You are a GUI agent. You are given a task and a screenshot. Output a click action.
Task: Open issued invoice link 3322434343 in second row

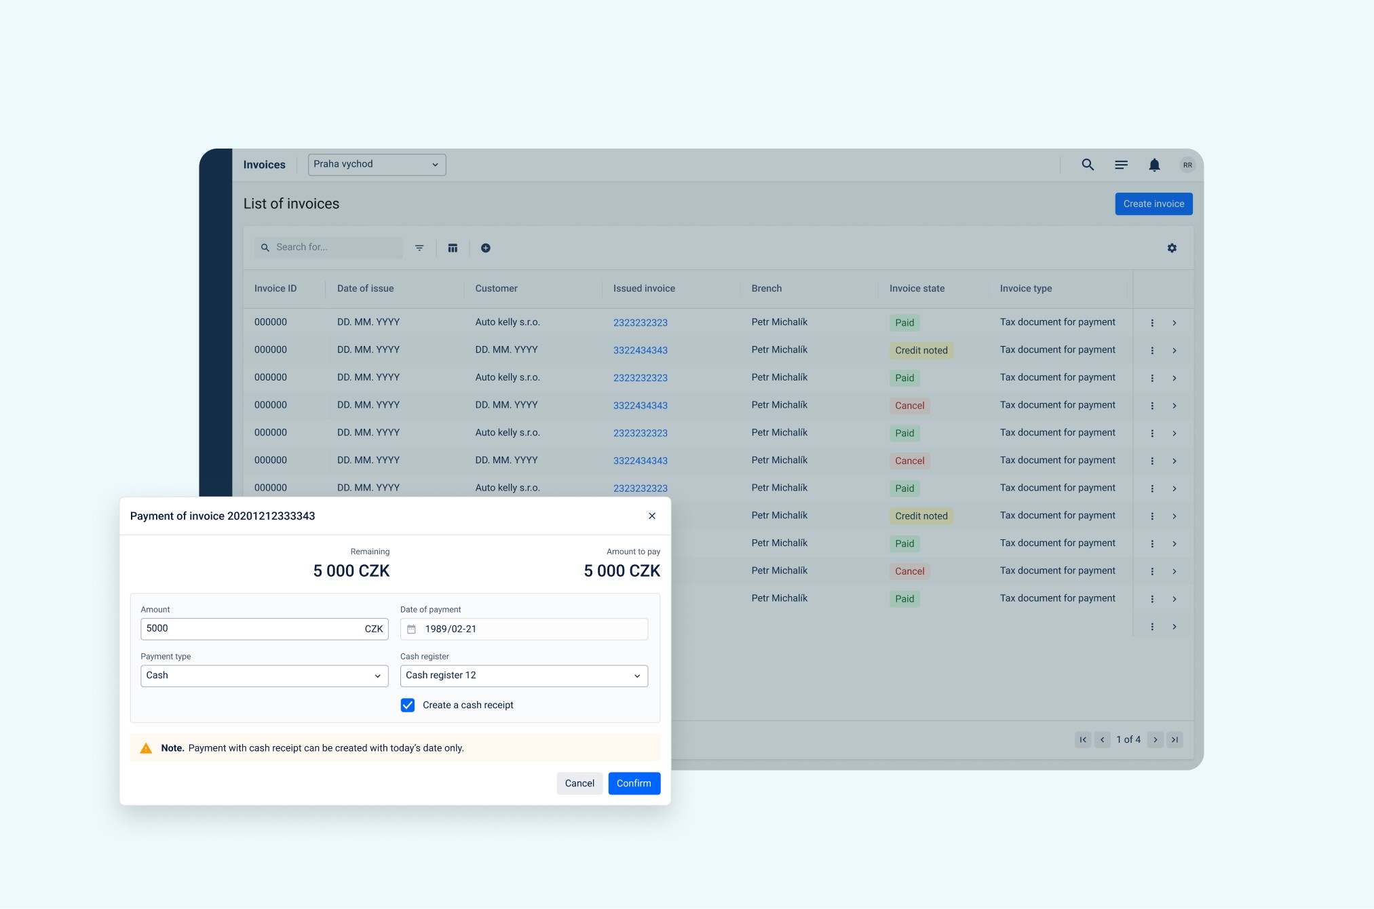pyautogui.click(x=641, y=351)
